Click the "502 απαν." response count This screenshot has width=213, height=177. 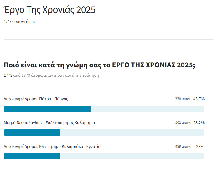(x=183, y=123)
